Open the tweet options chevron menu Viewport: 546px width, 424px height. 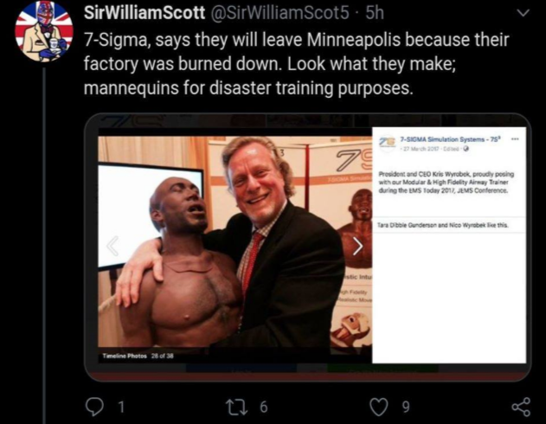(523, 13)
